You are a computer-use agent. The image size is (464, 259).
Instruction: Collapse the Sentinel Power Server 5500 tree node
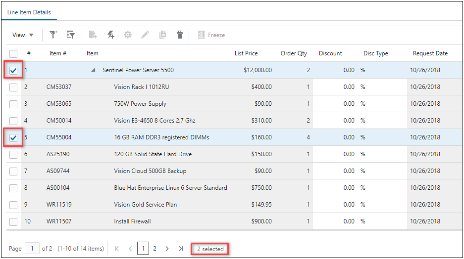(x=93, y=70)
